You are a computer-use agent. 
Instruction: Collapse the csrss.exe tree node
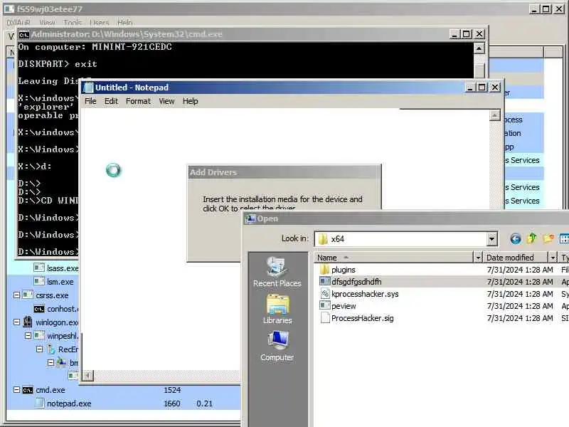point(16,295)
